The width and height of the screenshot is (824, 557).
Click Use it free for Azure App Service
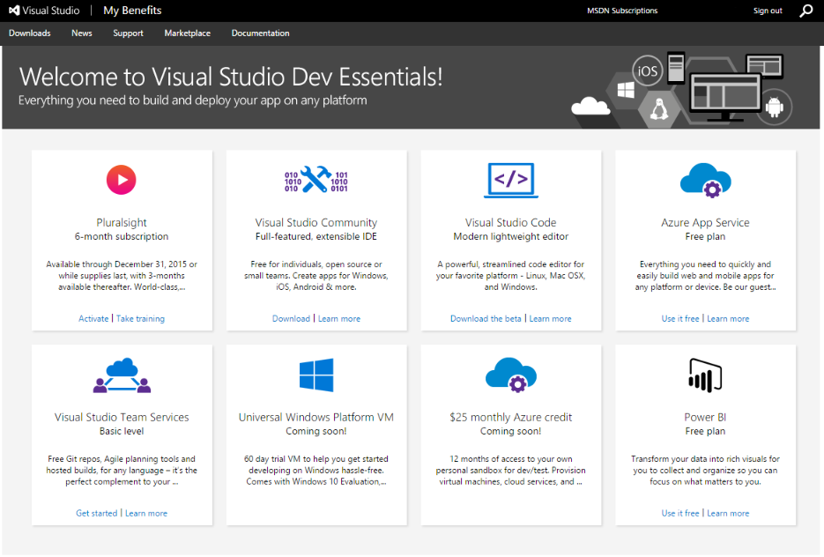point(680,318)
